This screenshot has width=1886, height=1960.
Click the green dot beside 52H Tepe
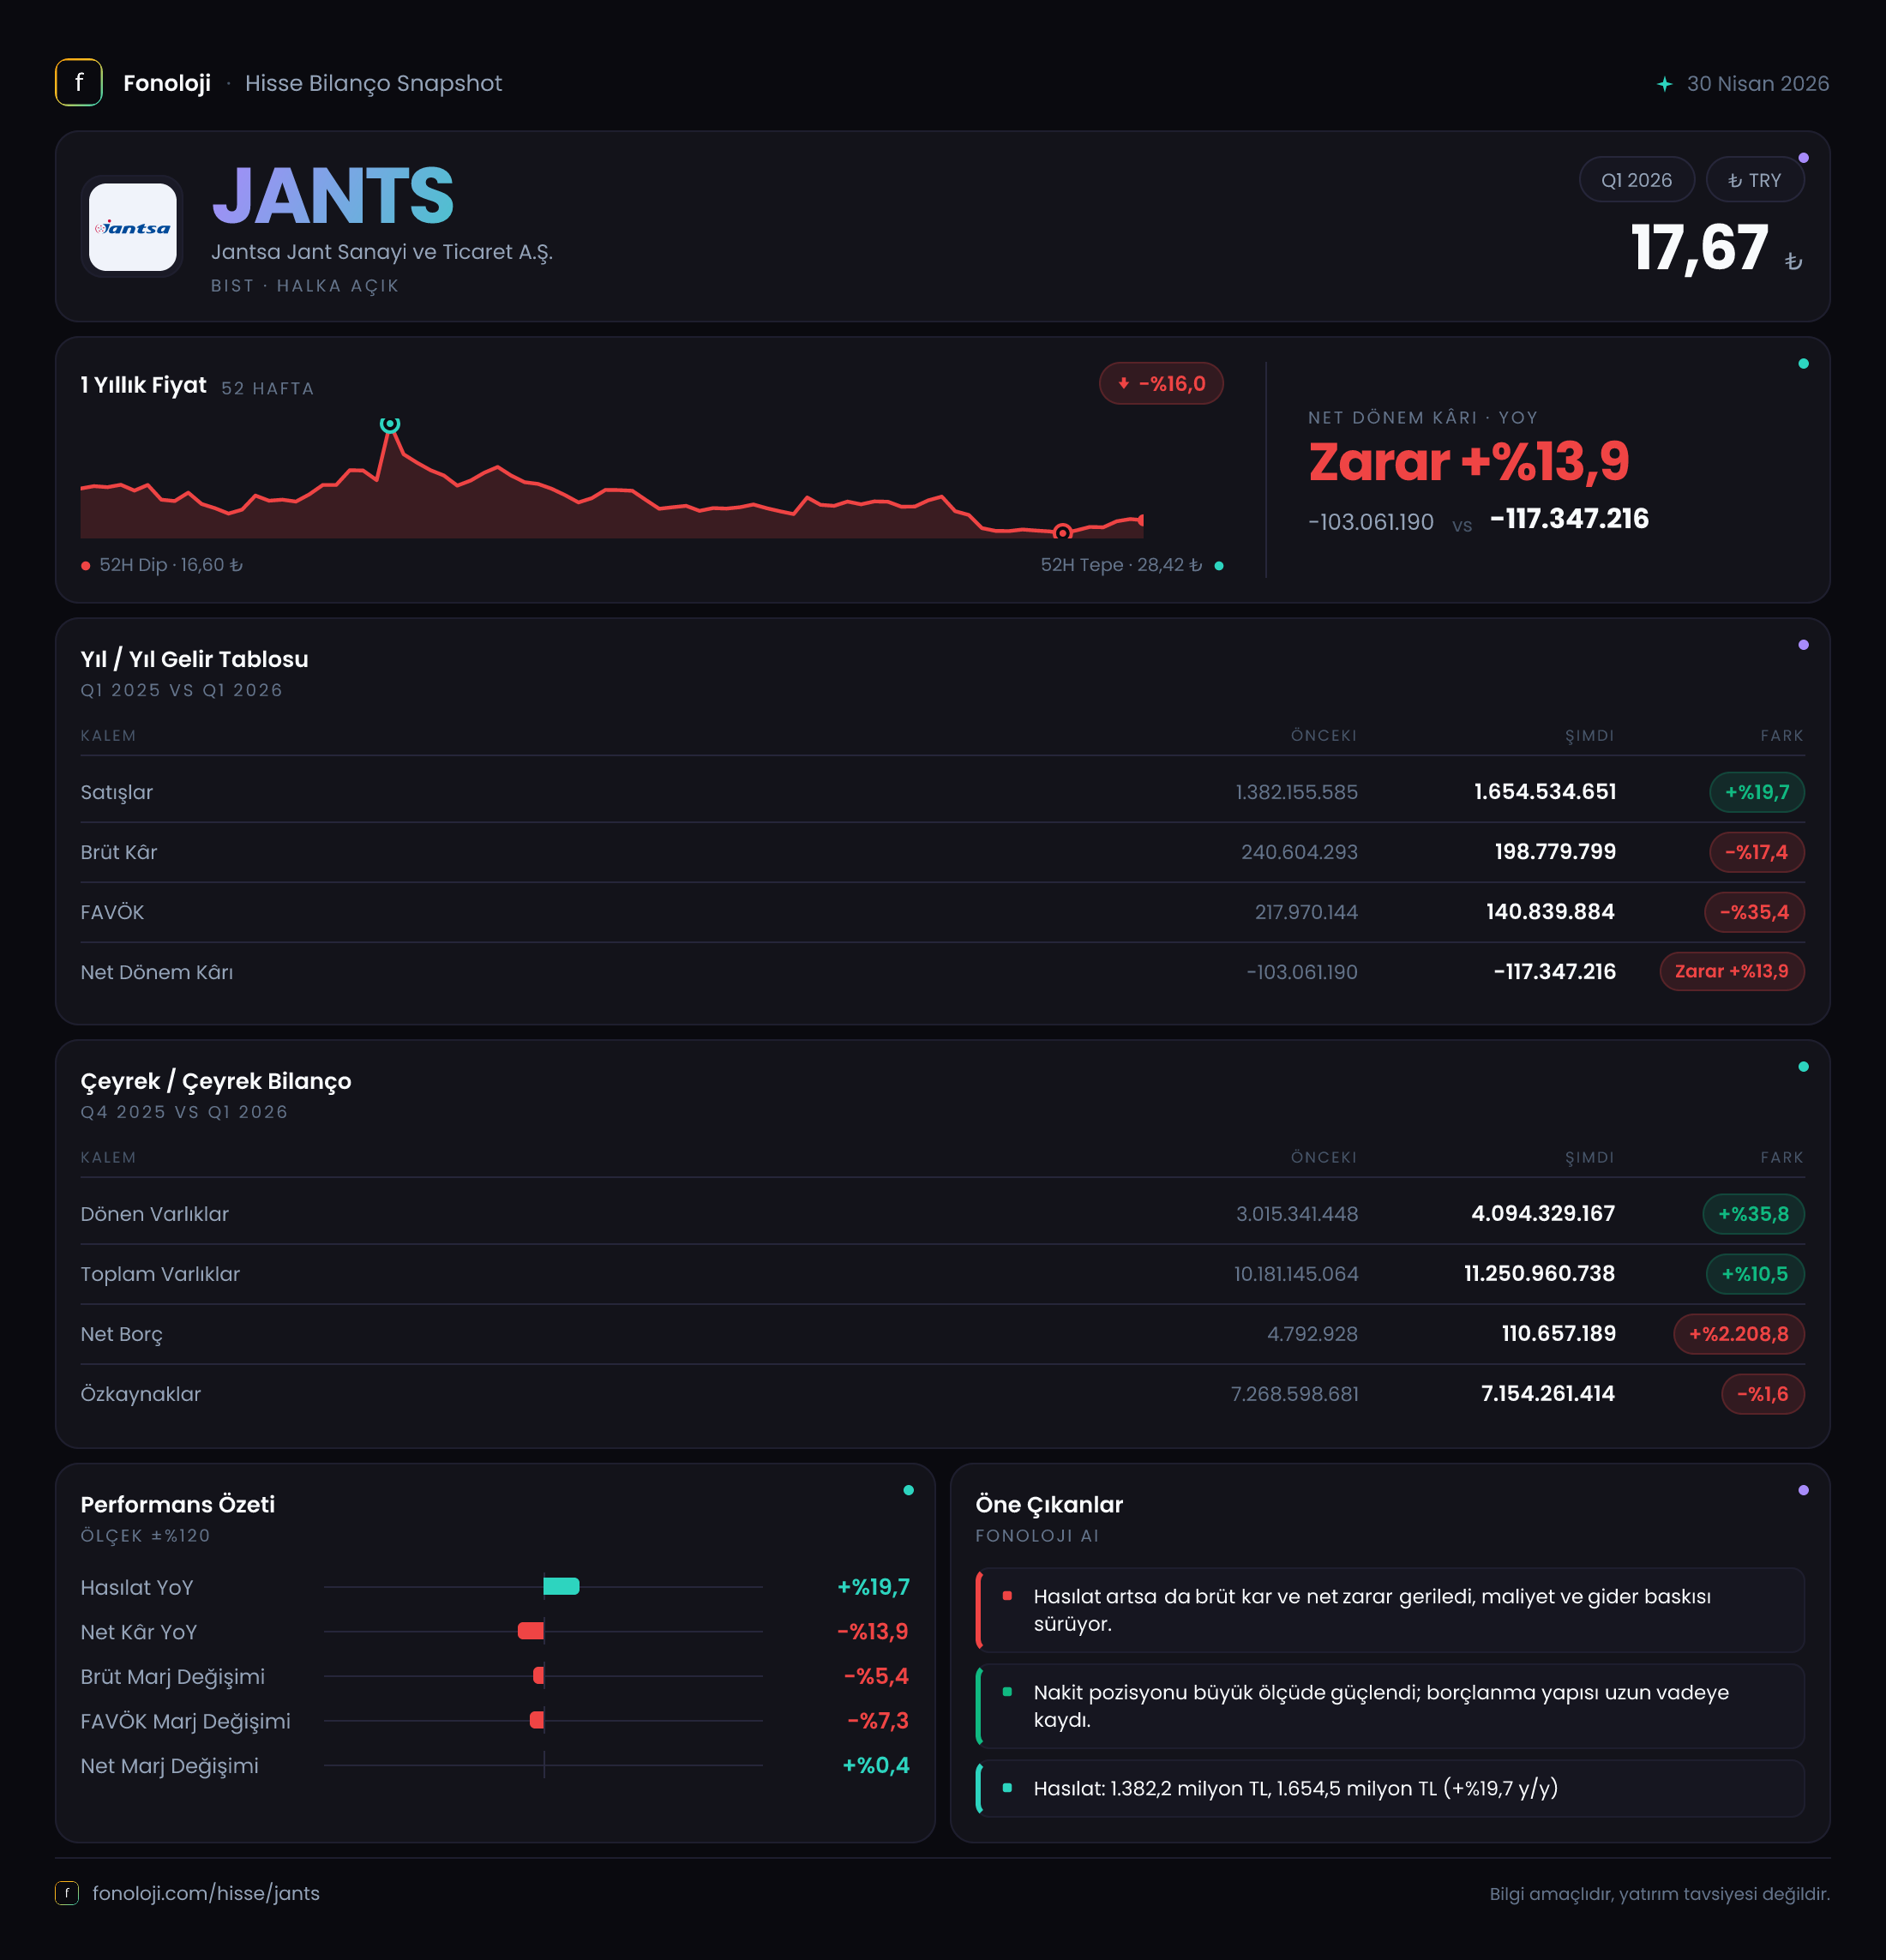[x=1218, y=566]
